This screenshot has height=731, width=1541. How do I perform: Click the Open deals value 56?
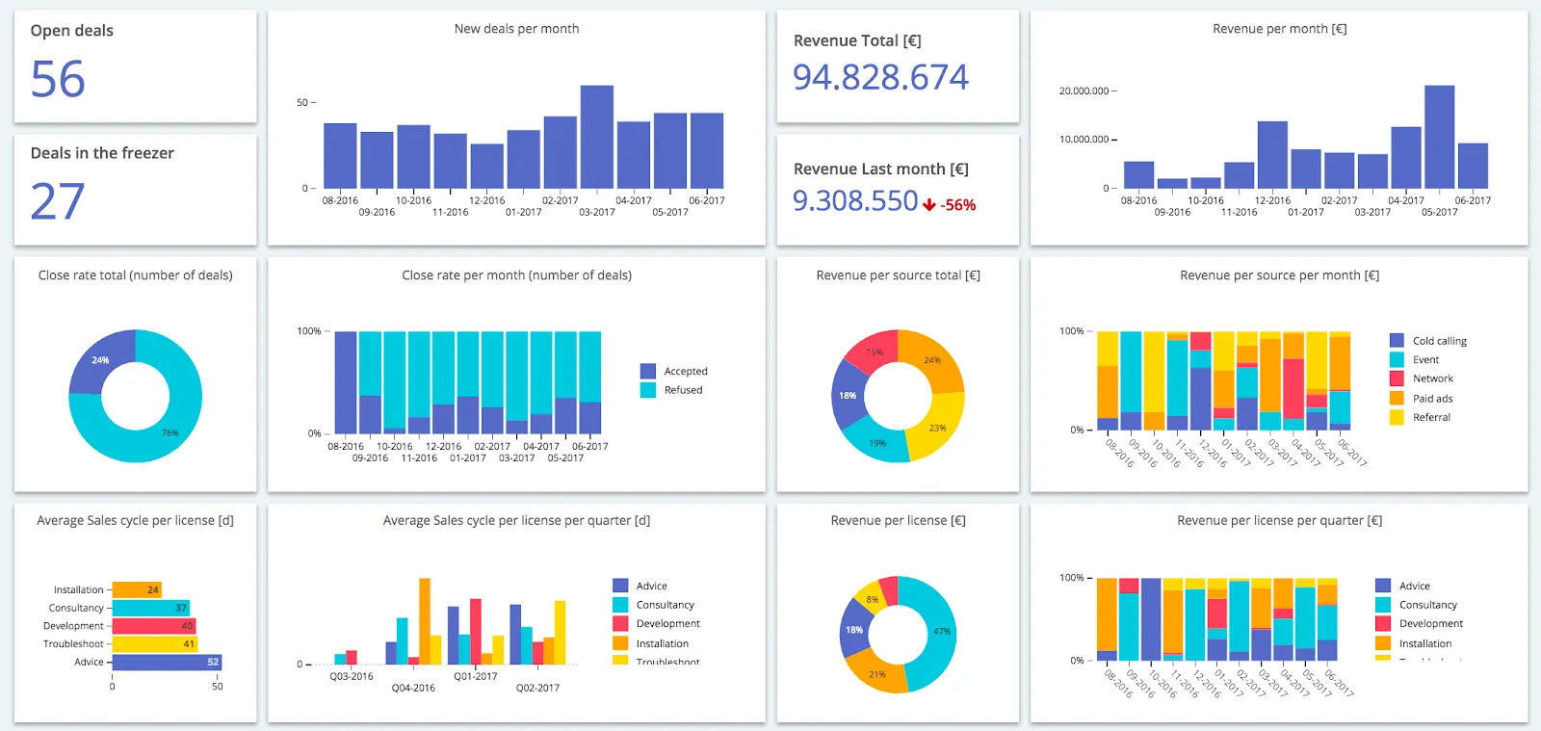(58, 79)
